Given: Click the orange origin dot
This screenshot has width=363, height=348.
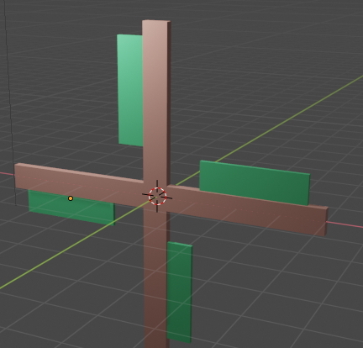Looking at the screenshot, I should pos(71,198).
